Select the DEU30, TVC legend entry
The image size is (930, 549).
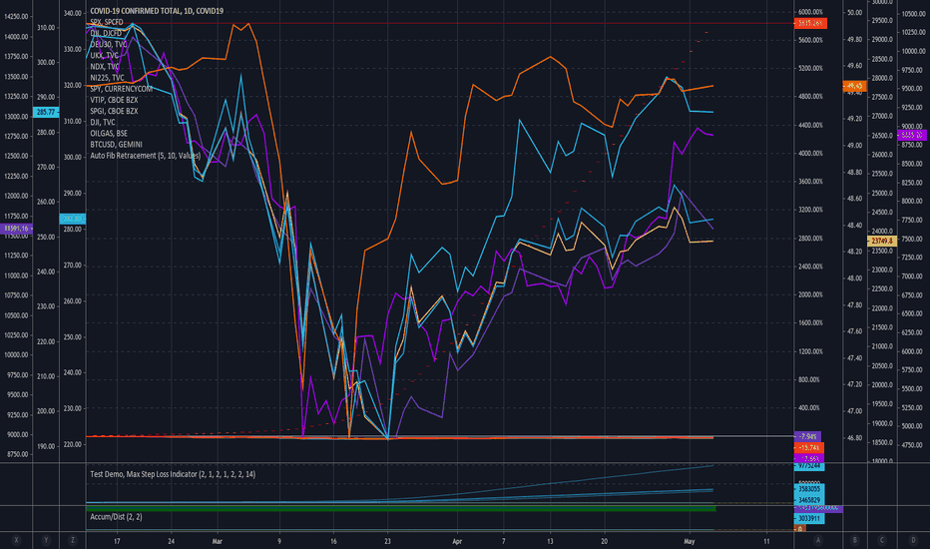click(109, 45)
